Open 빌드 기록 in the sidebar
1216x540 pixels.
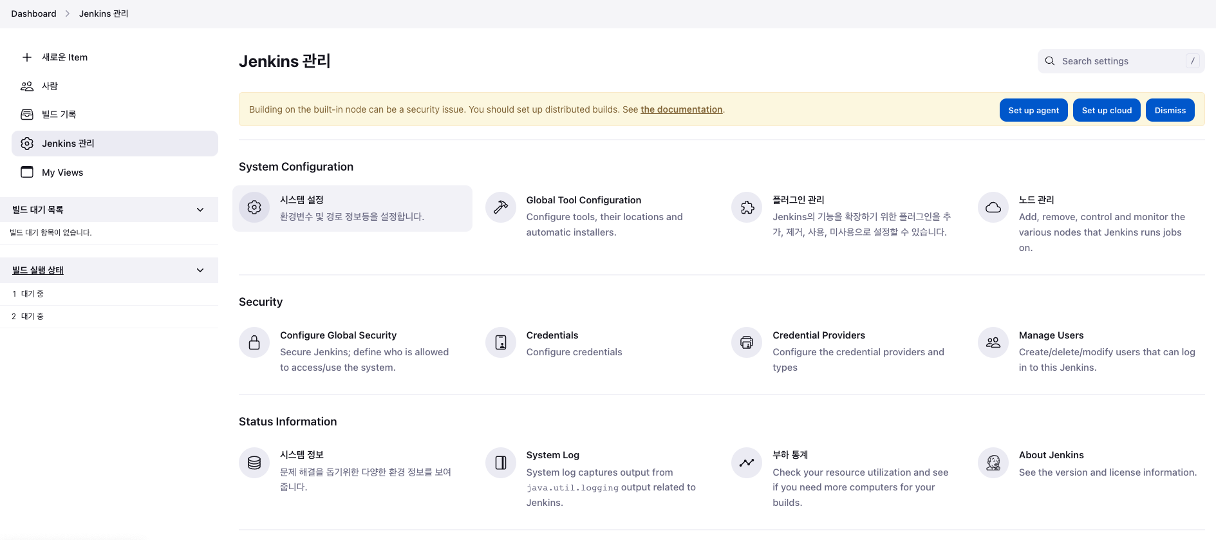(115, 115)
